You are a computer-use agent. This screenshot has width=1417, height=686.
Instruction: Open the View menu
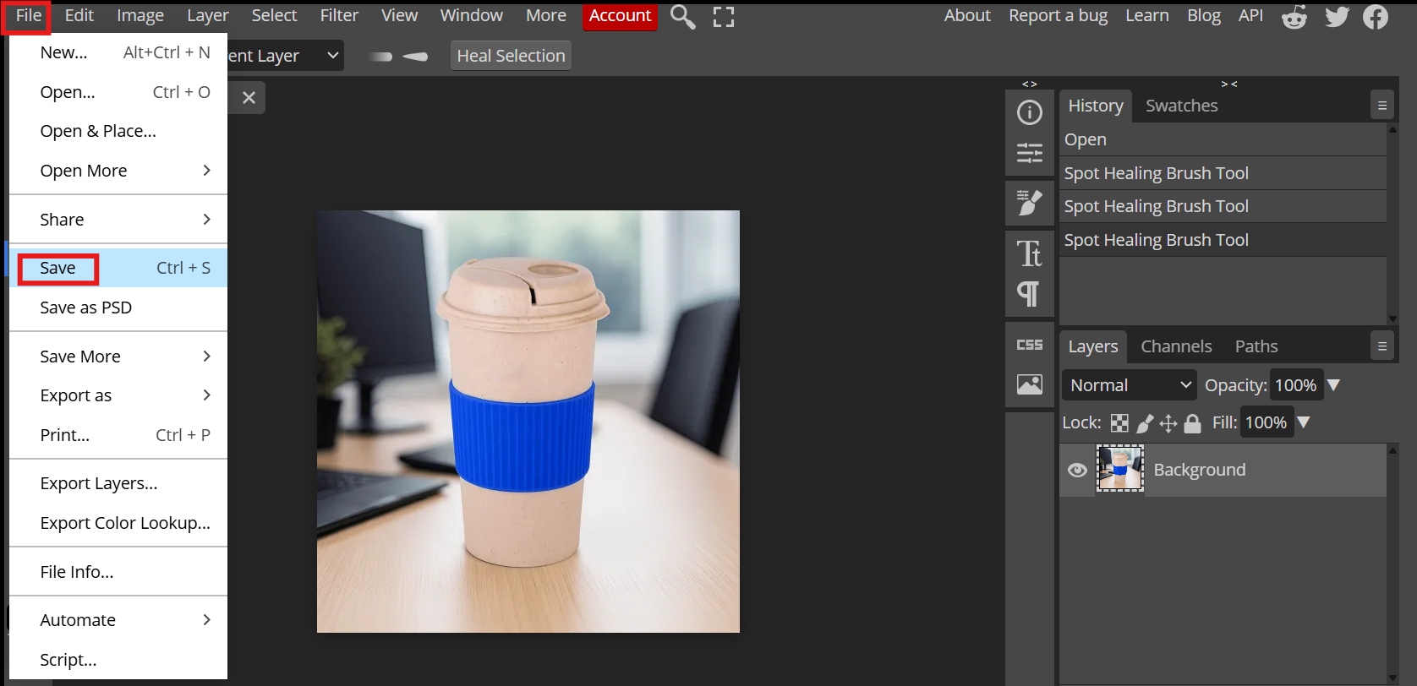[399, 15]
